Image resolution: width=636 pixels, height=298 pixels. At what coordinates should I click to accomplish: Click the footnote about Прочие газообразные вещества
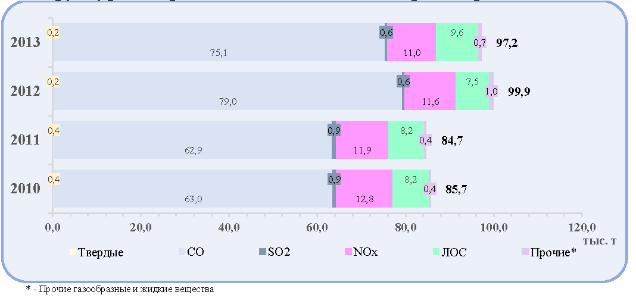(120, 290)
